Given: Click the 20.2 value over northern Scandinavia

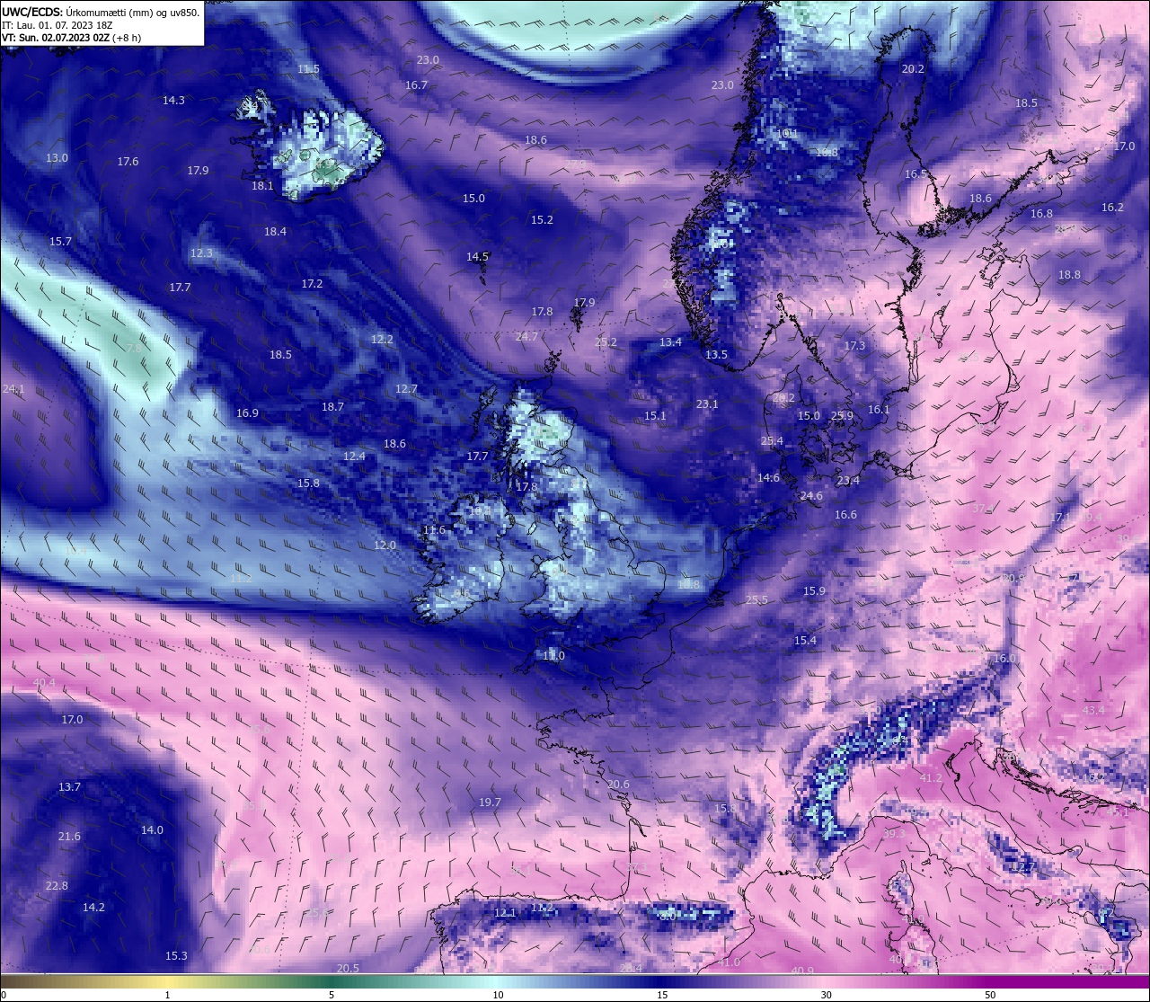Looking at the screenshot, I should 913,68.
